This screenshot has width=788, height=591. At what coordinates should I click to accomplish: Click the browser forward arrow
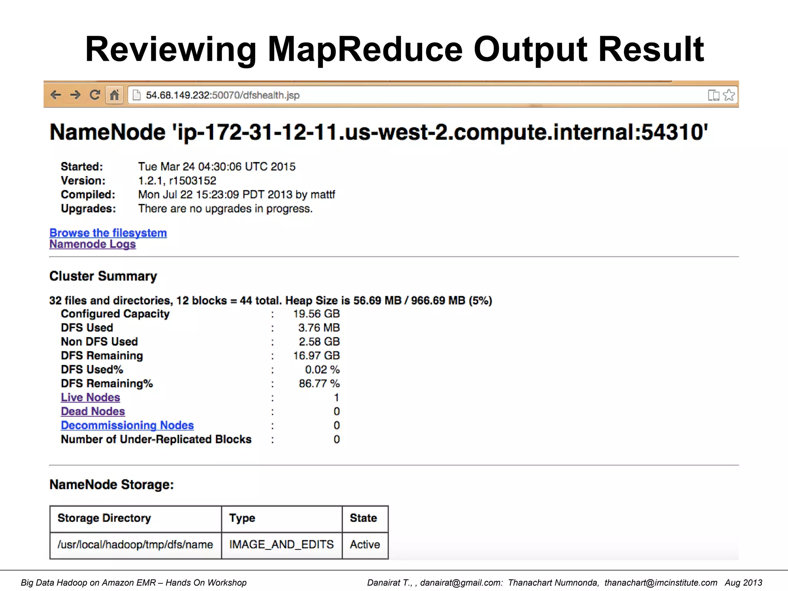(x=75, y=95)
